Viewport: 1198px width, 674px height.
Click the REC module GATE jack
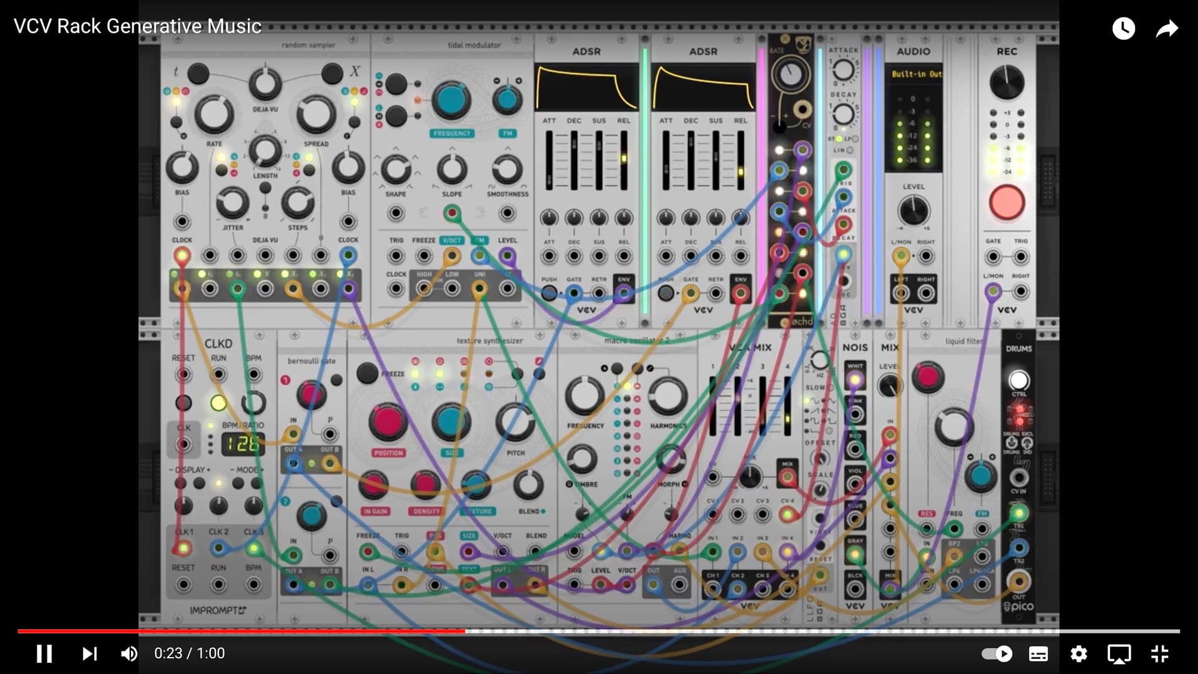[x=993, y=256]
